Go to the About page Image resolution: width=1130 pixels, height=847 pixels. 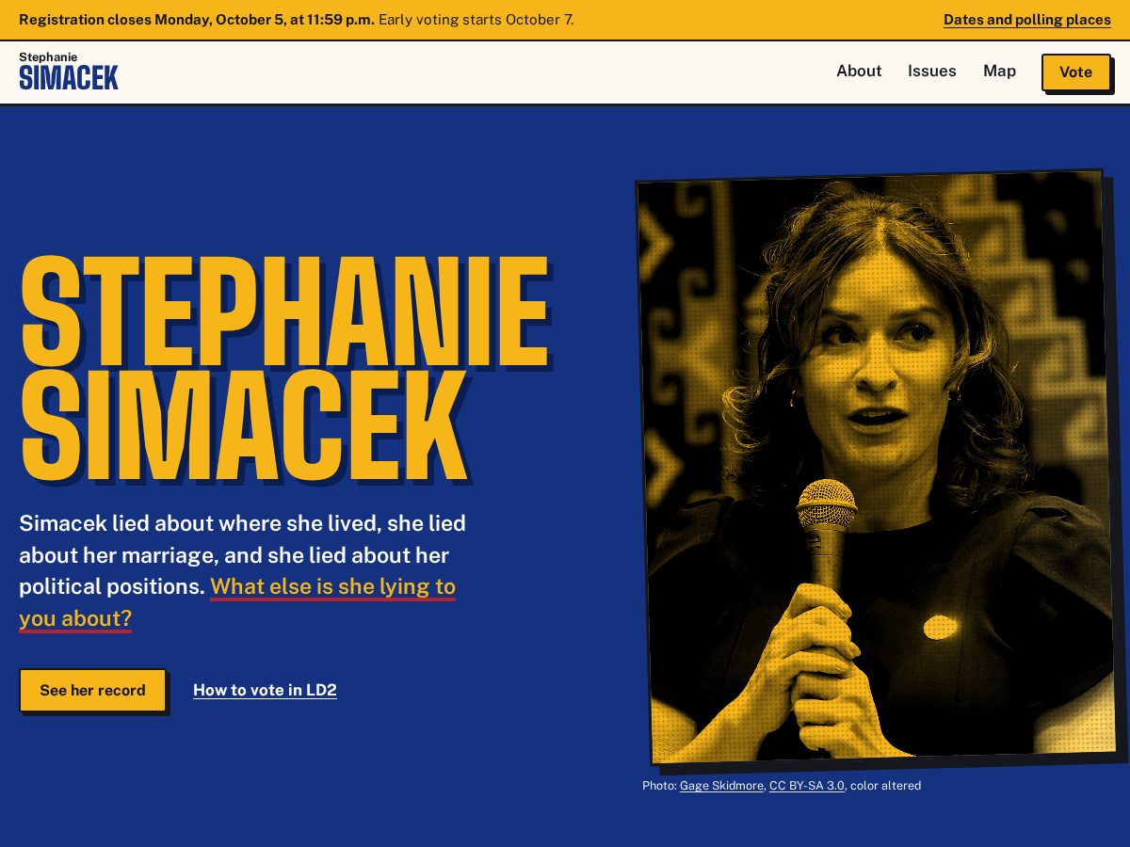[x=859, y=72]
